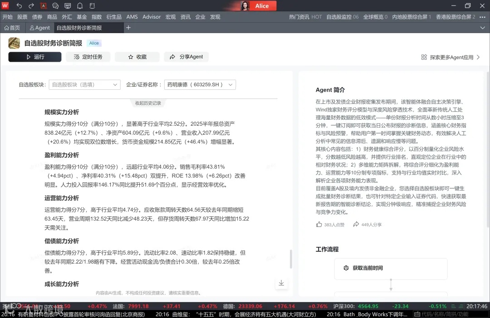Click the WP presentation screen icon

pyautogui.click(x=68, y=5)
